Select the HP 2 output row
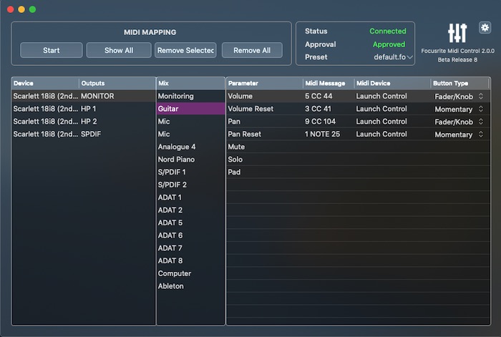The width and height of the screenshot is (501, 337). point(84,122)
